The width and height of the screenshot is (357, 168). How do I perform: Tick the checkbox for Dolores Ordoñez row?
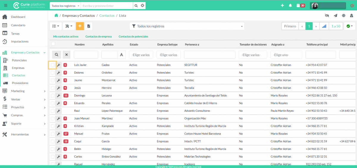pyautogui.click(x=53, y=73)
